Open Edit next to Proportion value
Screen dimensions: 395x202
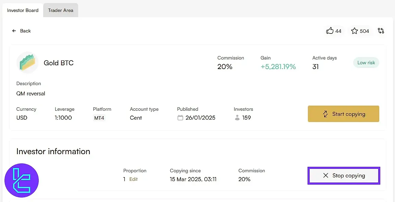(x=133, y=179)
